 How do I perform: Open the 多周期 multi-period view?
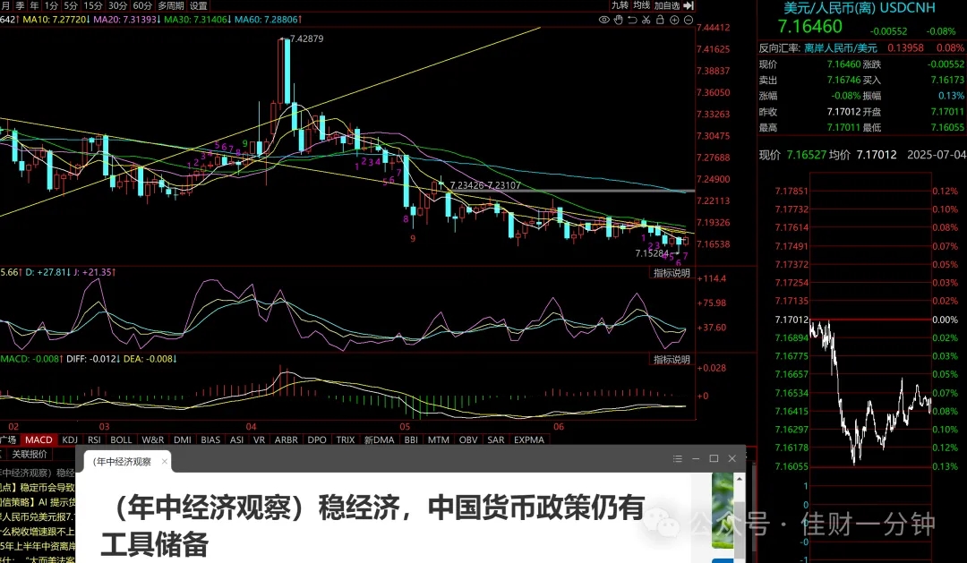pyautogui.click(x=171, y=5)
